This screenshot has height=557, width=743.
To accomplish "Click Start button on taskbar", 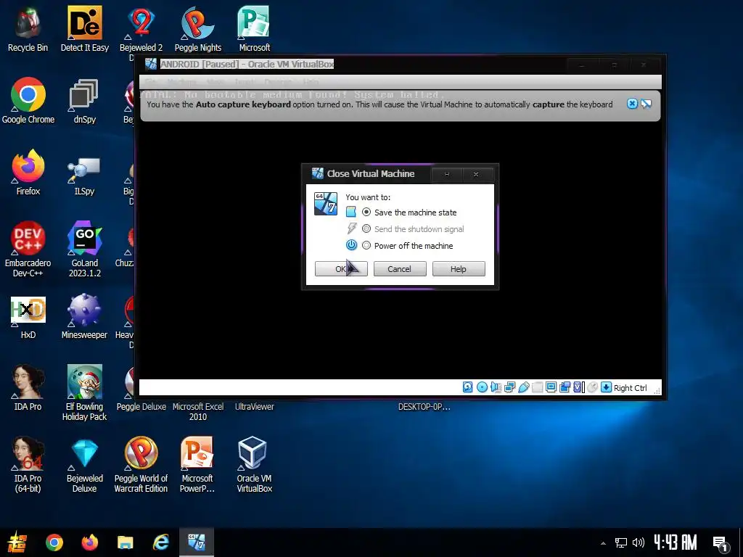I will tap(17, 542).
